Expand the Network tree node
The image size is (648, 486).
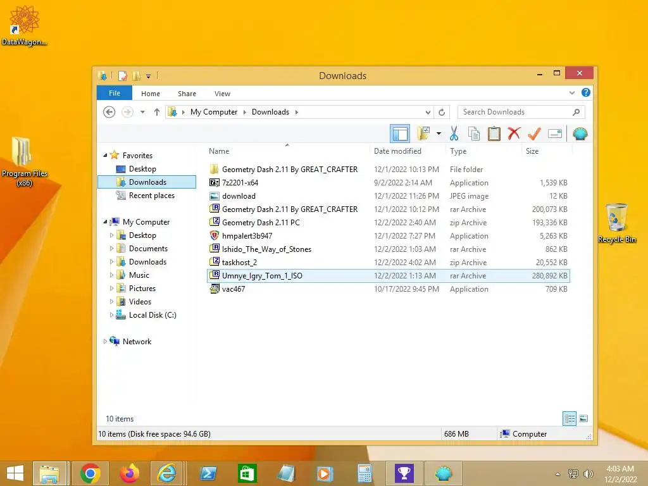click(x=105, y=341)
